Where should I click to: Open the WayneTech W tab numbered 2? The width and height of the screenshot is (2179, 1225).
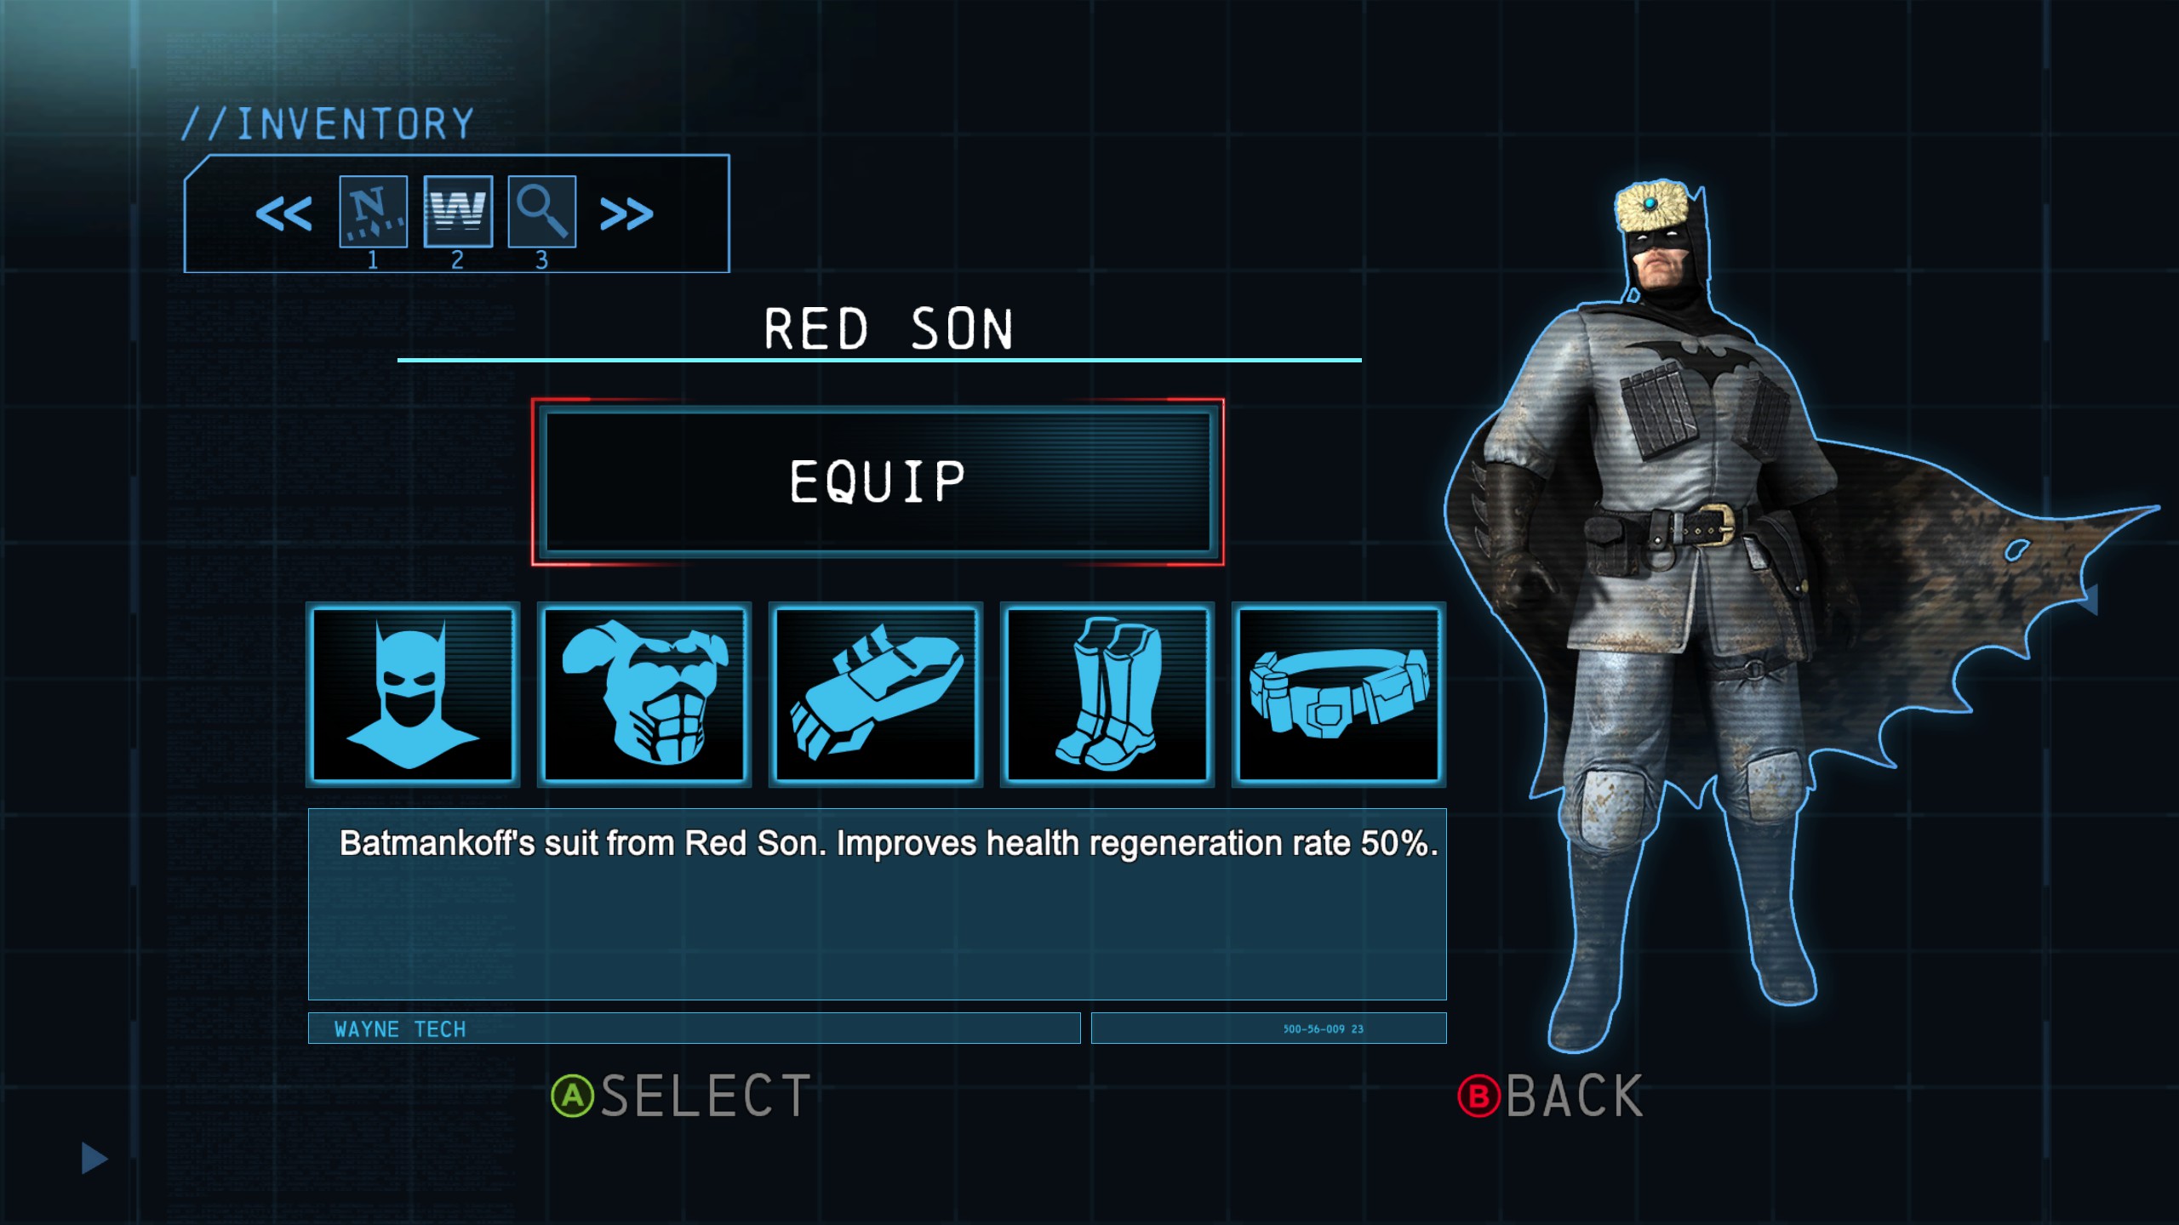[458, 212]
